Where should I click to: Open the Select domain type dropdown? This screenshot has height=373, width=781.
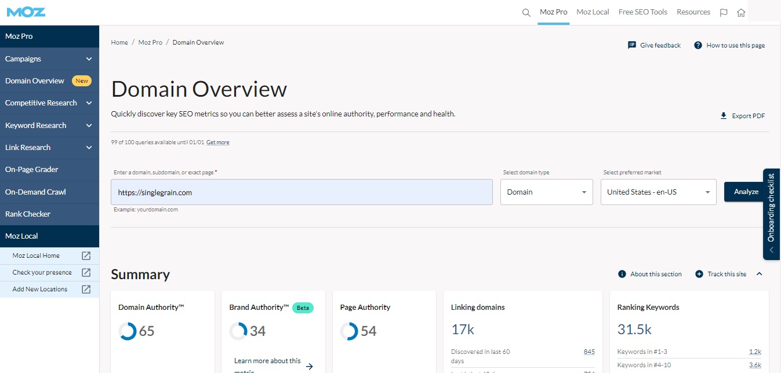click(x=547, y=192)
